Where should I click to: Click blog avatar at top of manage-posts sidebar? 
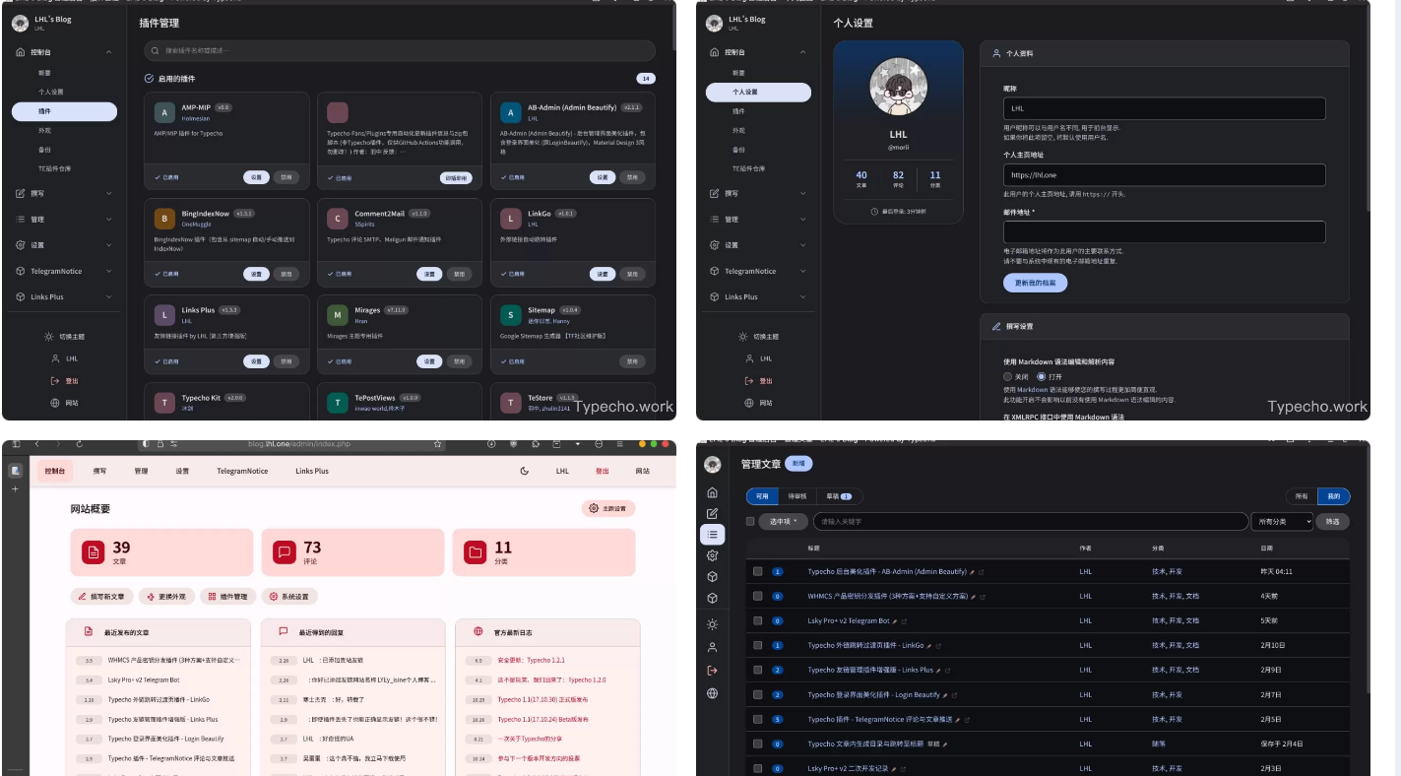click(x=712, y=464)
